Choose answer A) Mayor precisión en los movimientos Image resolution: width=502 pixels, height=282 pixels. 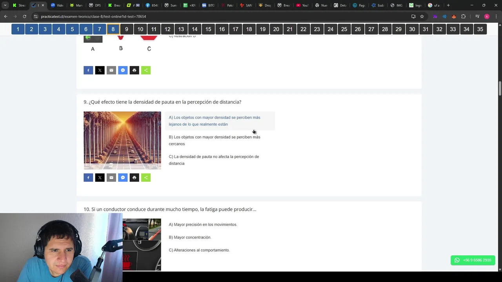[203, 224]
